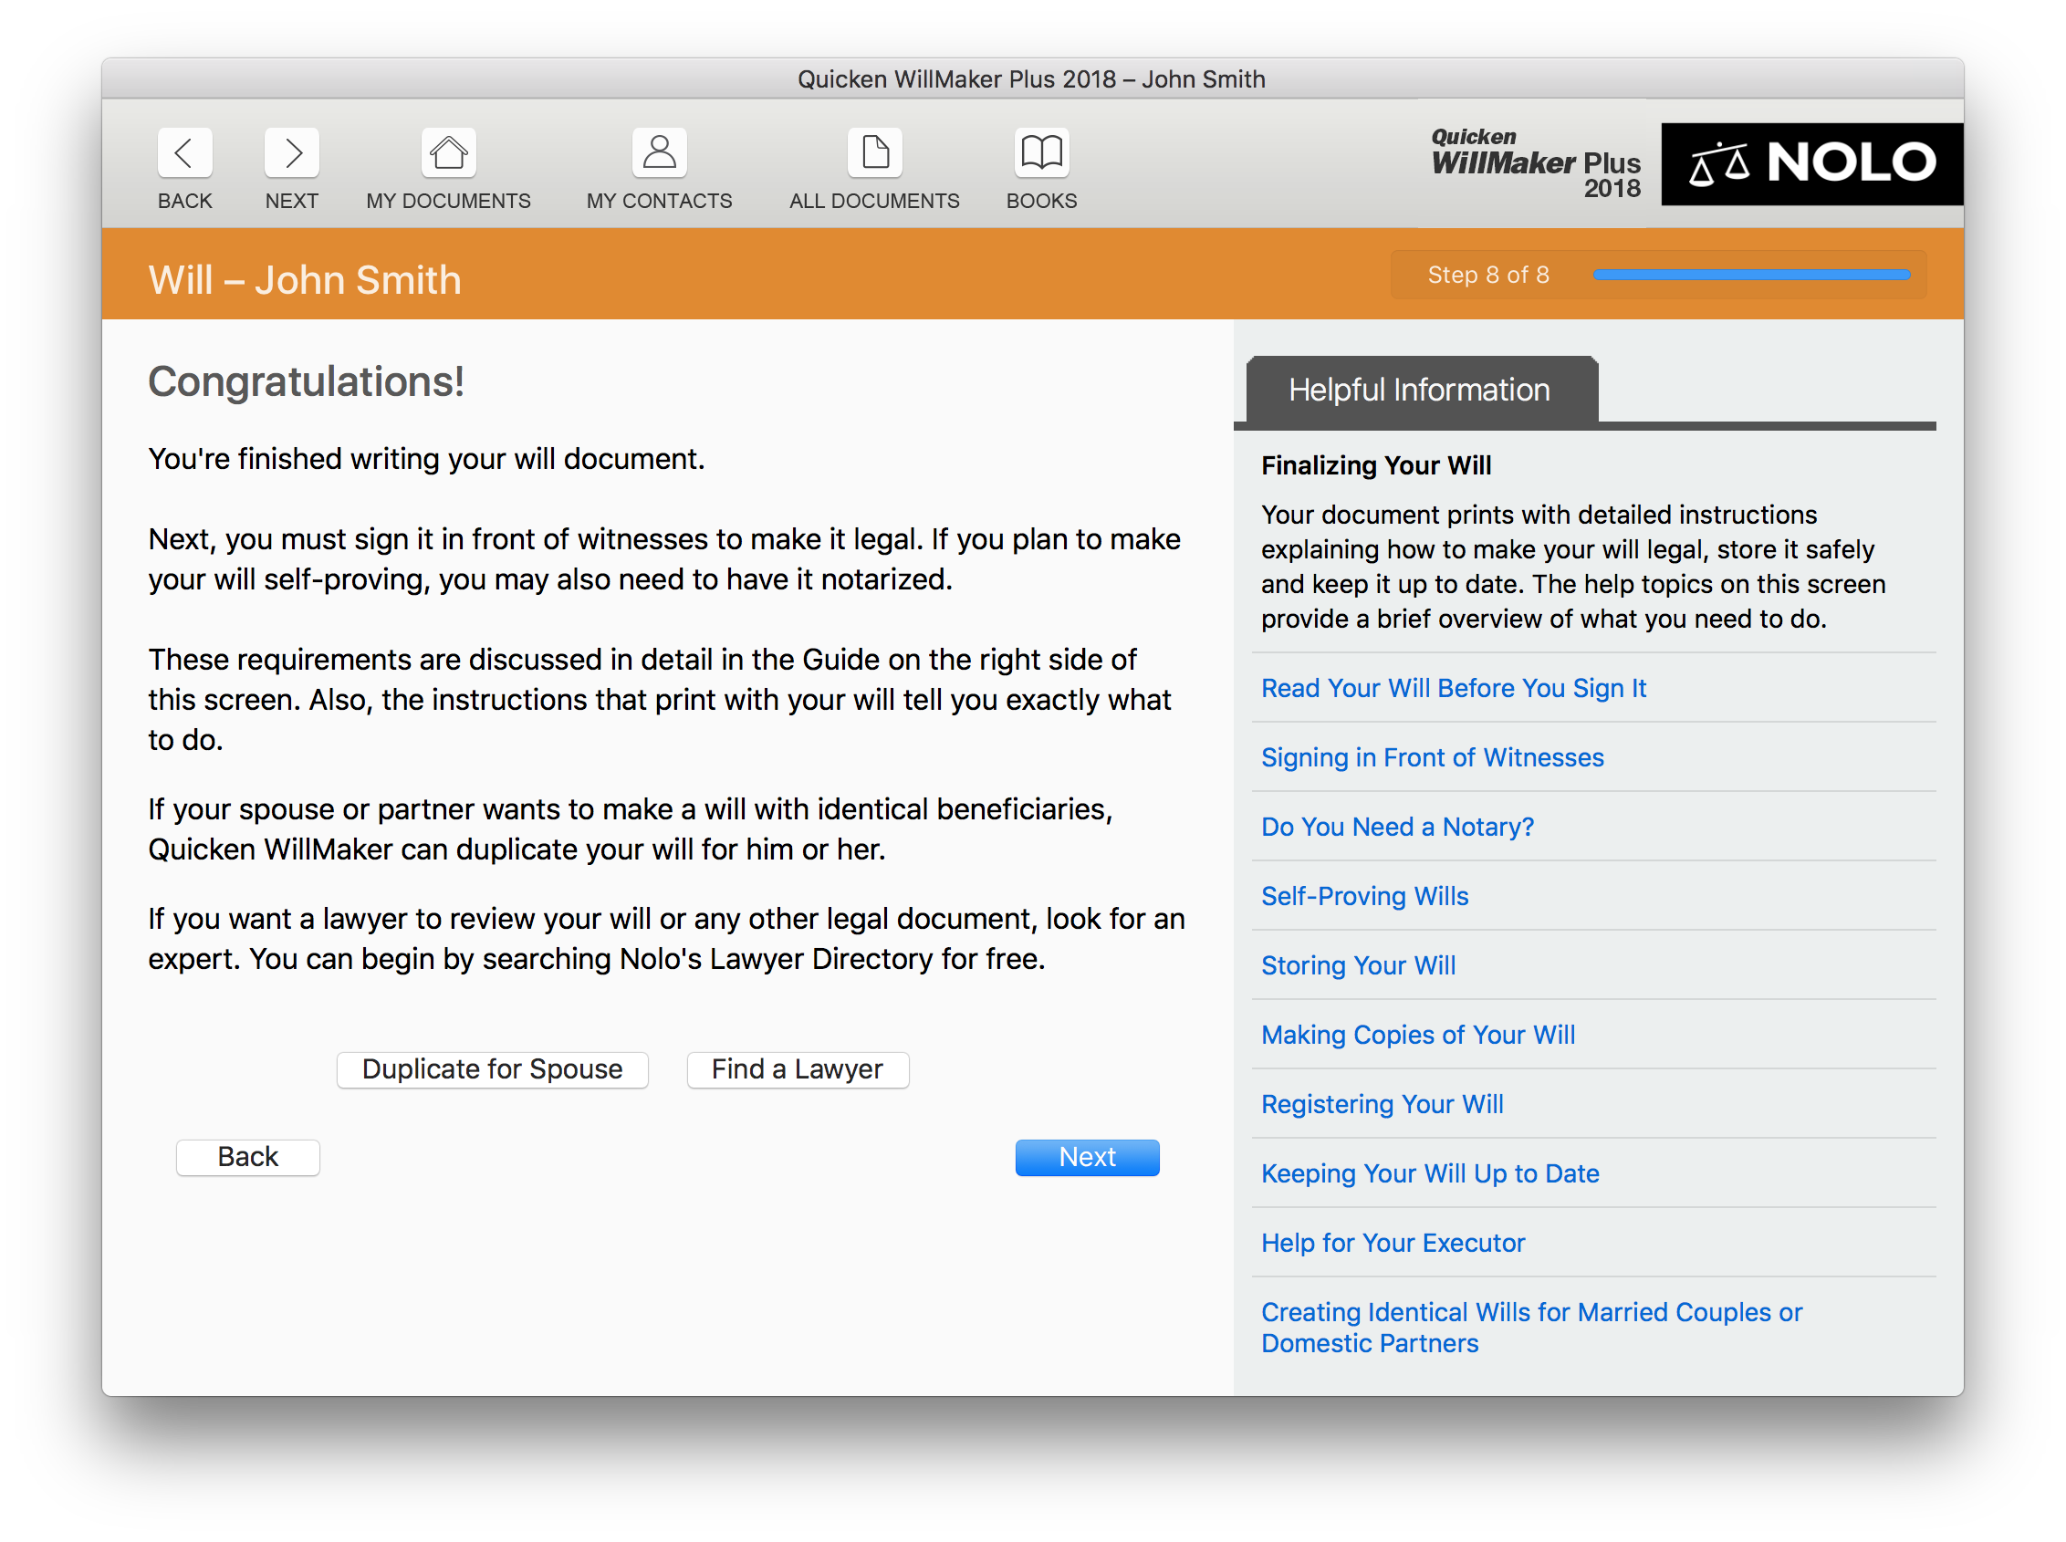Screen dimensions: 2066x1542
Task: Open the Books icon in toolbar
Action: tap(1042, 152)
